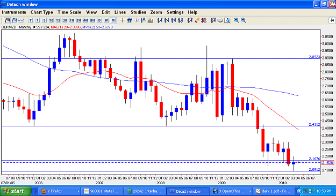Open the Studies menu
Screen dimensions: 336x196
tap(138, 12)
